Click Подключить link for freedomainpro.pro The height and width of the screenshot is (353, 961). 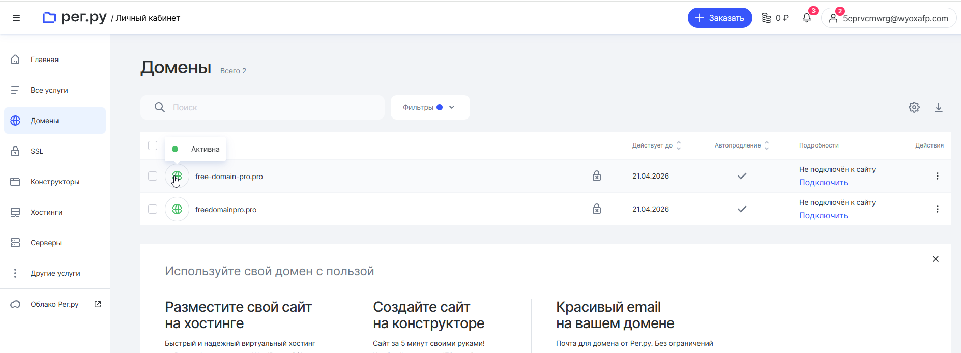823,215
